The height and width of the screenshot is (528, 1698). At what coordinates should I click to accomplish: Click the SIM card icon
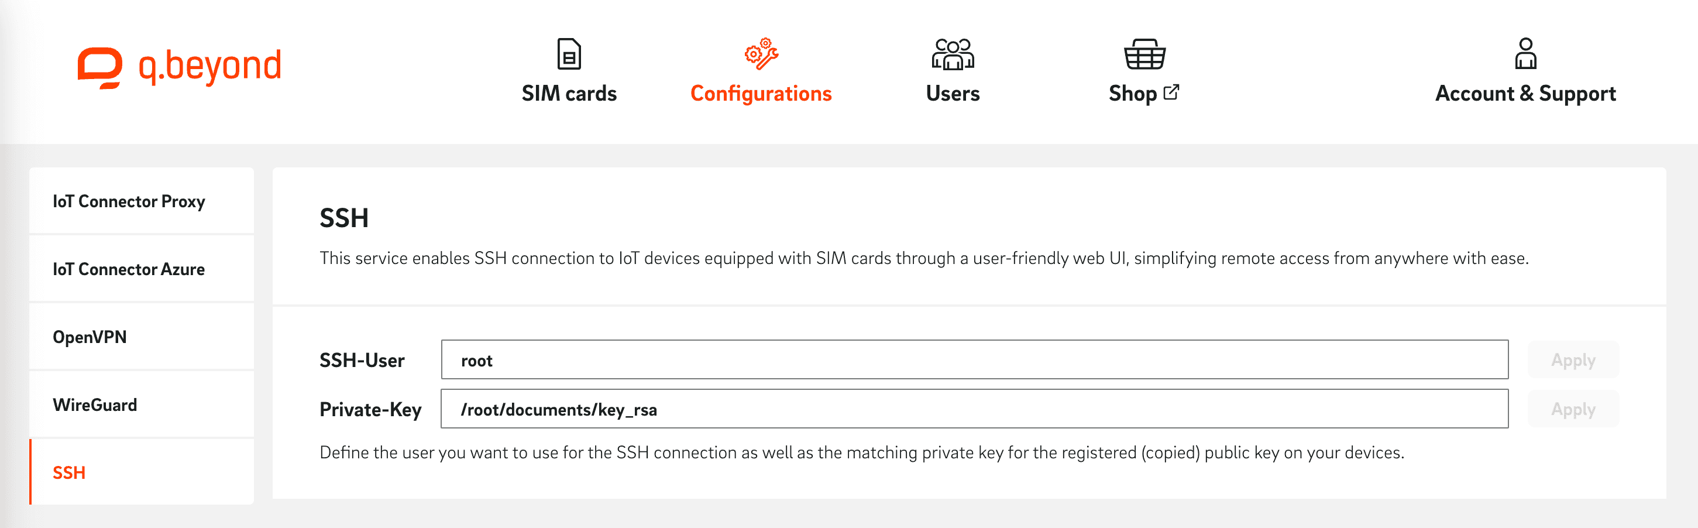[569, 54]
